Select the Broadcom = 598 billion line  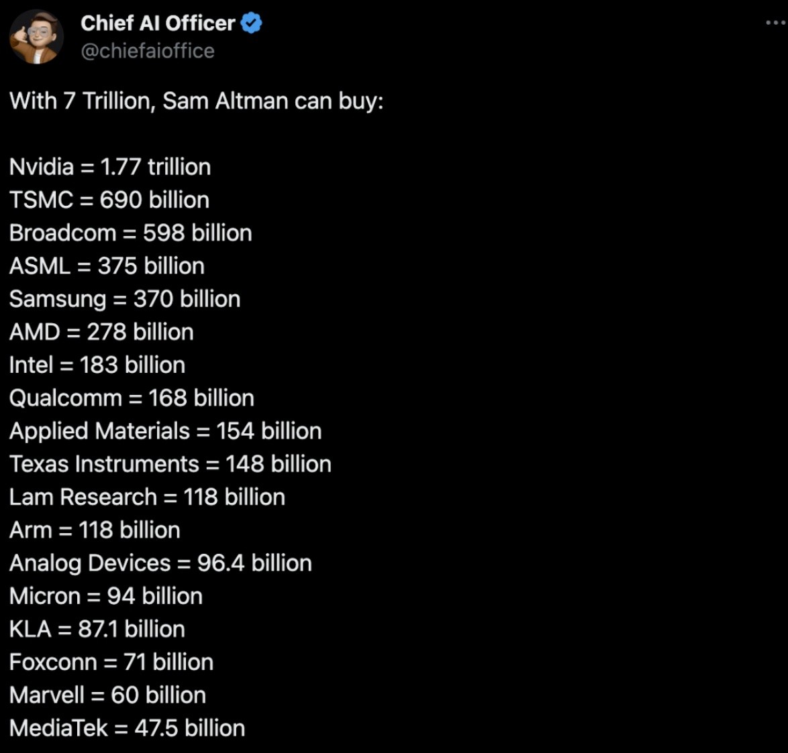click(131, 233)
